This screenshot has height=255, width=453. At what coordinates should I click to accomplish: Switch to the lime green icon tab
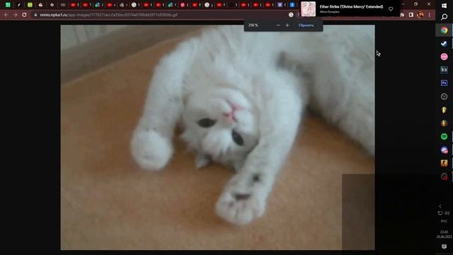click(x=30, y=5)
